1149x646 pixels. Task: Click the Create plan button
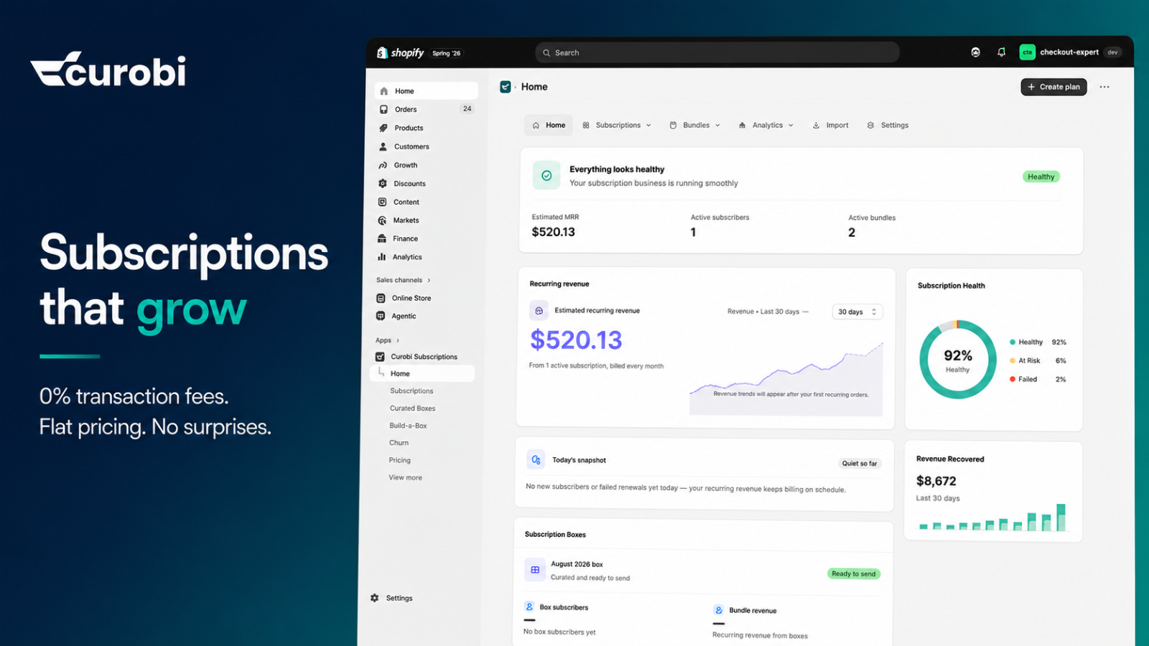point(1054,87)
